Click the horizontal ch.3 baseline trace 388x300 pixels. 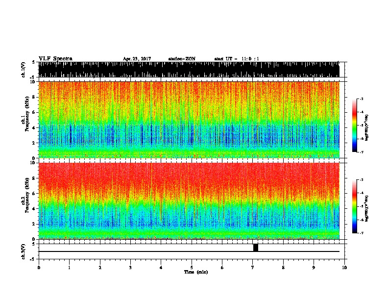pos(189,251)
